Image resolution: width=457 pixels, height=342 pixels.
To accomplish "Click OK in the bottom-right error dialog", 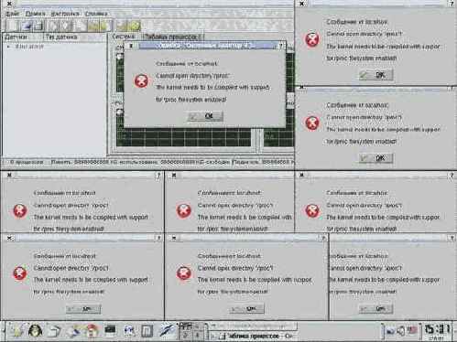I will click(375, 309).
